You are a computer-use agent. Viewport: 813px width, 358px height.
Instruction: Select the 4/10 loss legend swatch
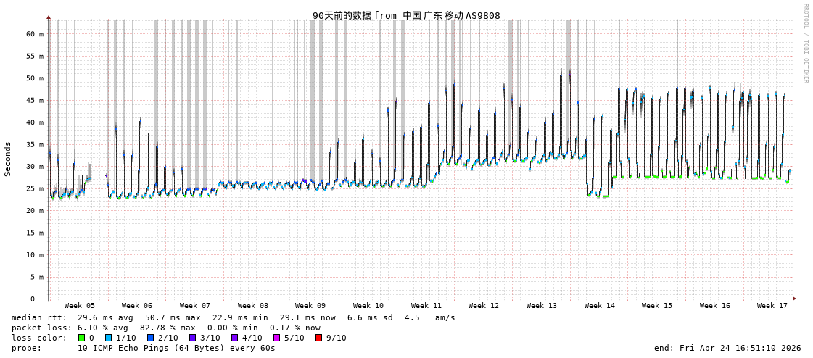(x=234, y=338)
